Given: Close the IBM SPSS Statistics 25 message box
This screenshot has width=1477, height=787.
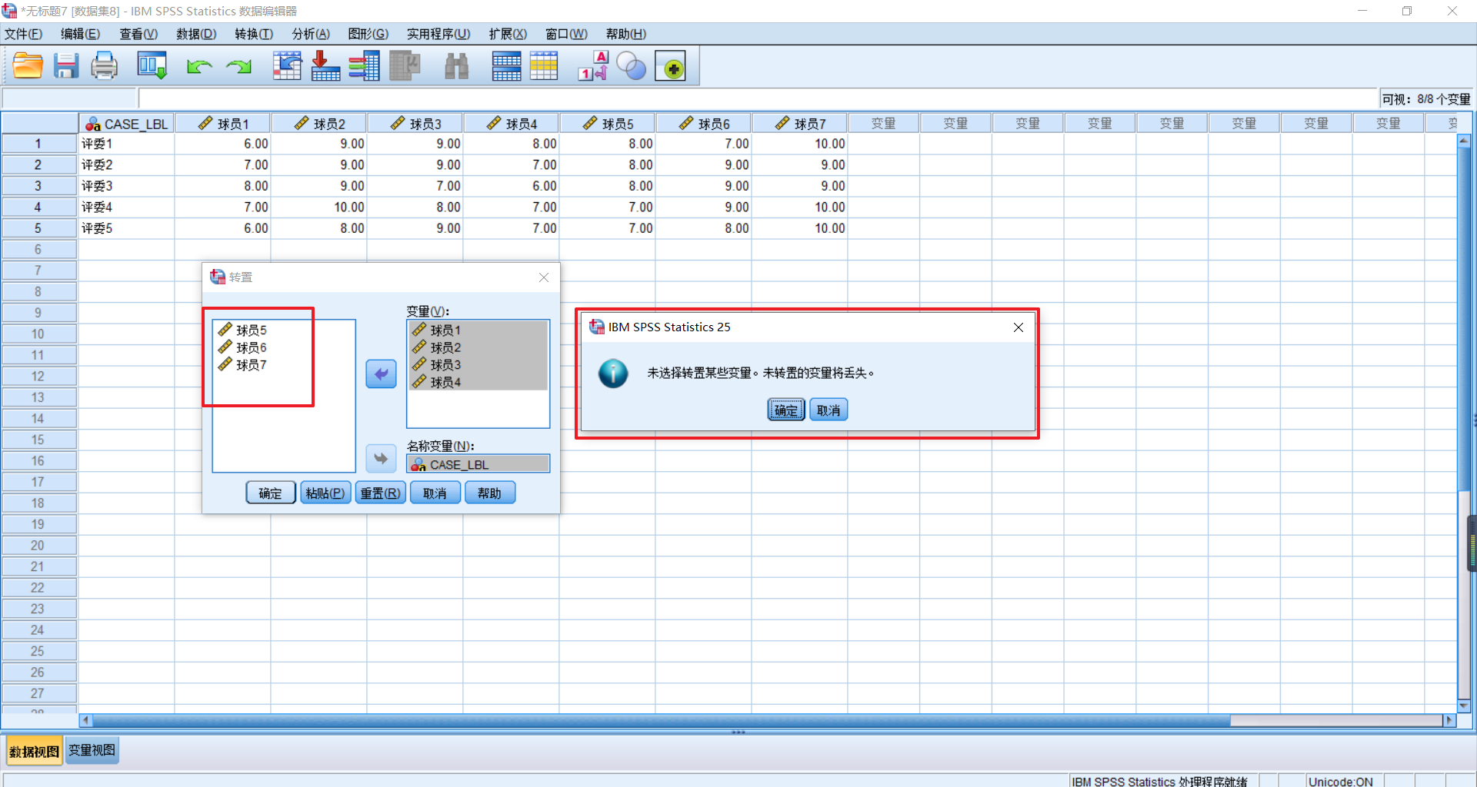Looking at the screenshot, I should point(1019,327).
